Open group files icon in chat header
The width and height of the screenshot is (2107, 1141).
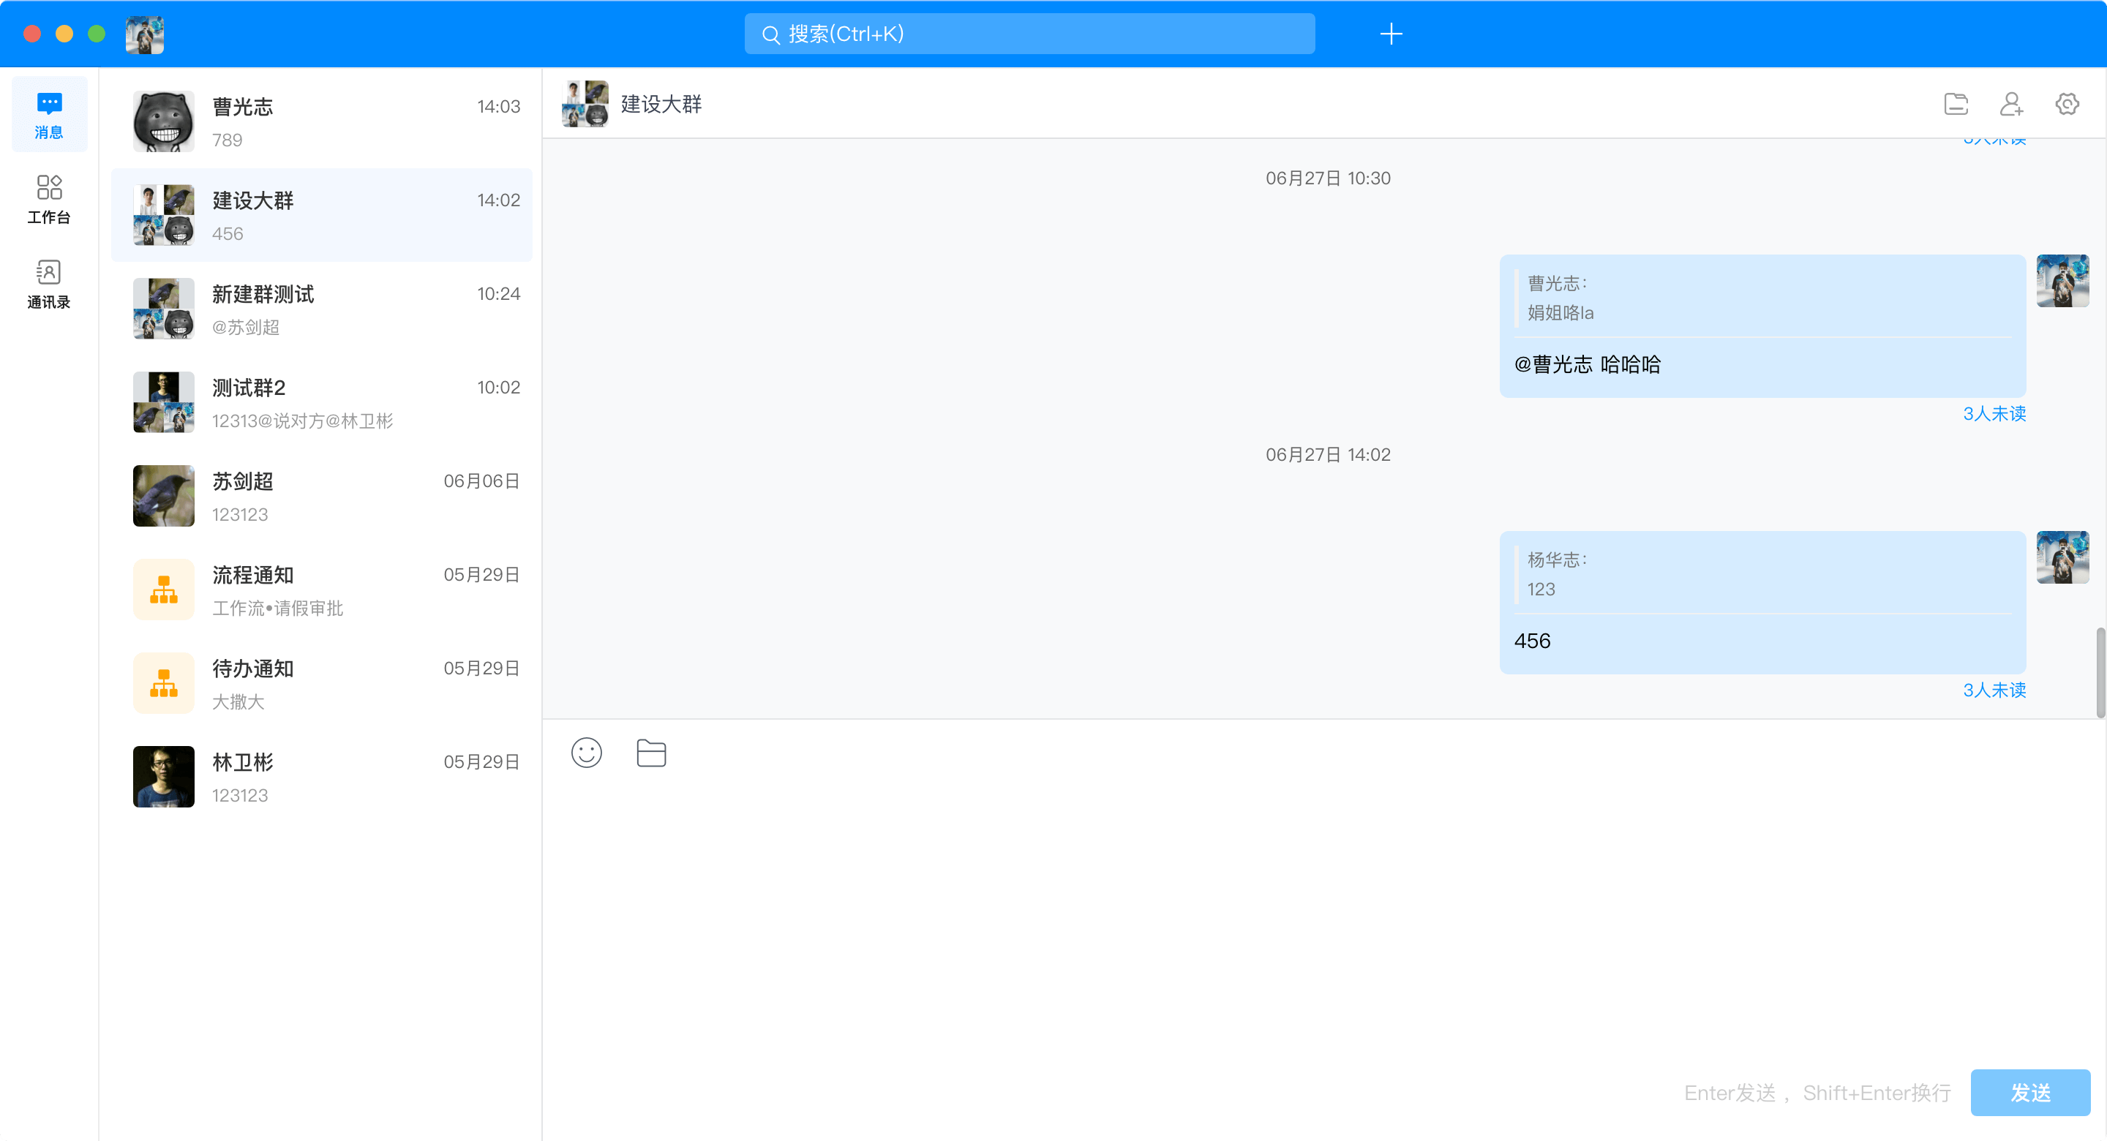coord(1956,104)
